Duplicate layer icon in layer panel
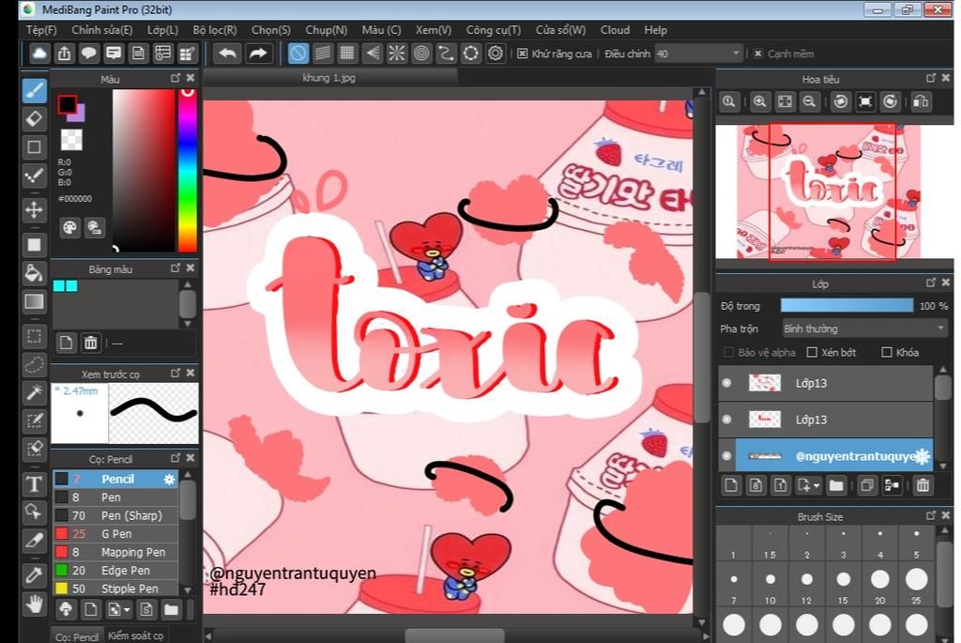The width and height of the screenshot is (961, 643). pyautogui.click(x=866, y=485)
